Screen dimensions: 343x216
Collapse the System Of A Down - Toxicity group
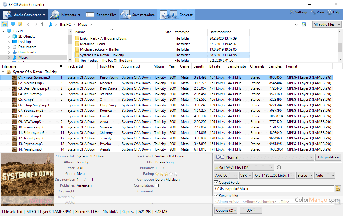click(x=3, y=72)
